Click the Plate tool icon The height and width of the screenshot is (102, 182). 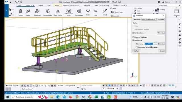(x=88, y=11)
